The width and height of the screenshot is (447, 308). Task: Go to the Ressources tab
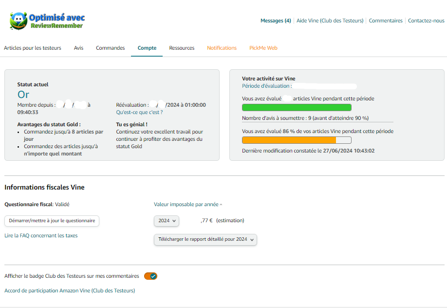click(x=182, y=48)
